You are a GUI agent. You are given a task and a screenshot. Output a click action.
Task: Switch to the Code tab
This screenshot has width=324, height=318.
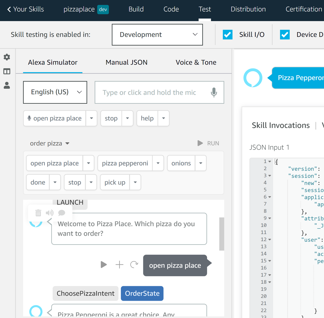[171, 9]
